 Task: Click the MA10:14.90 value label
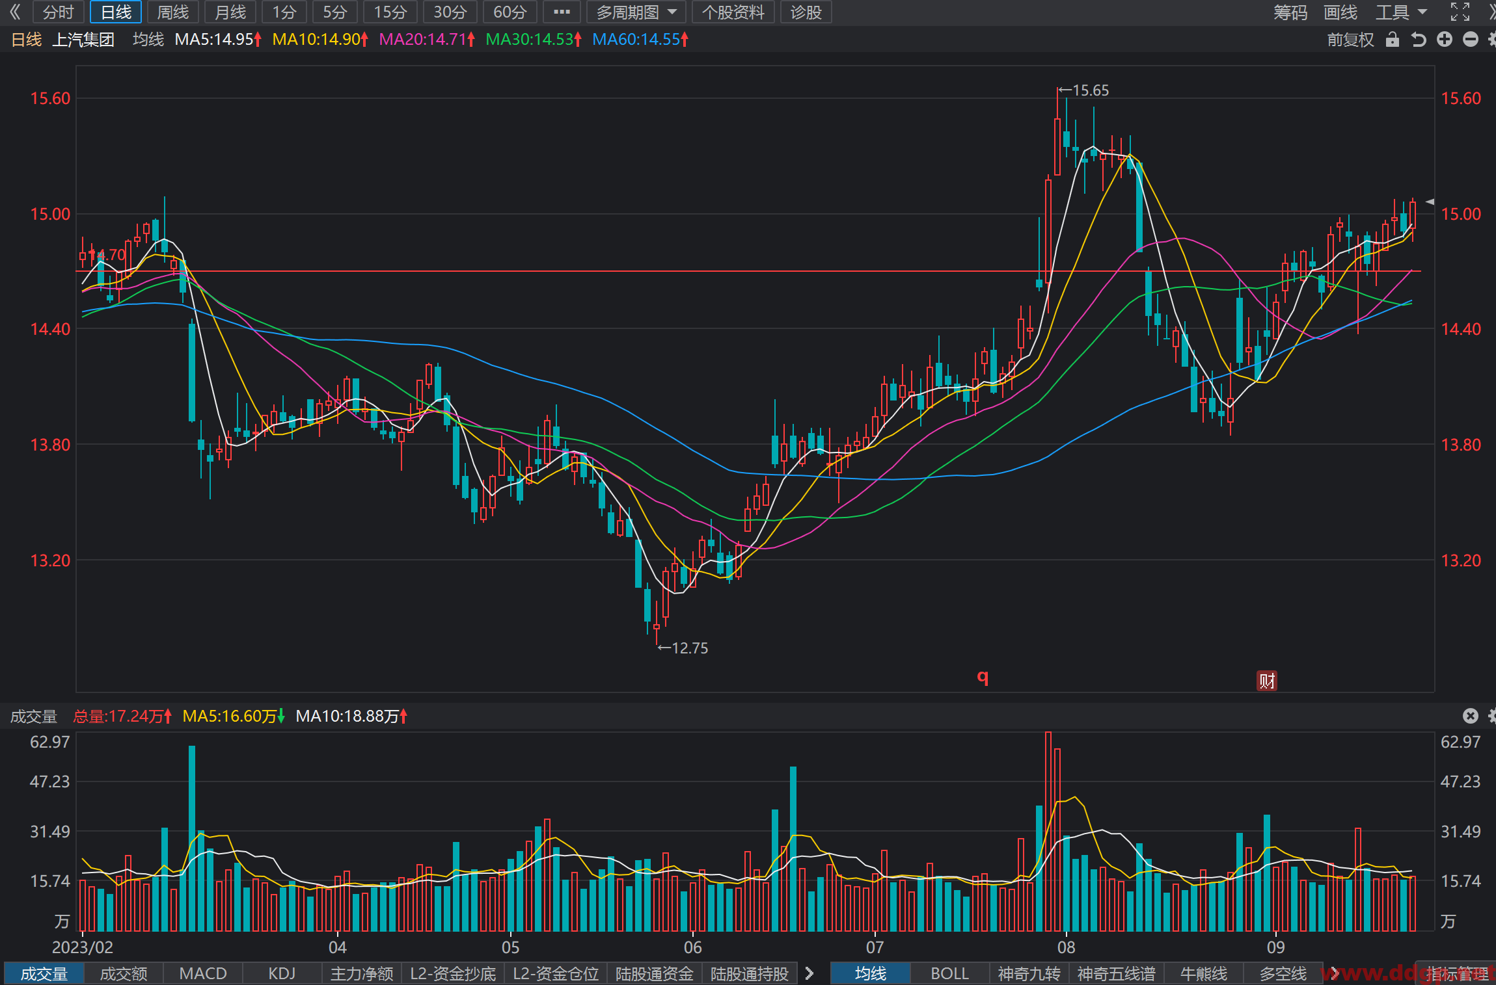pos(320,40)
